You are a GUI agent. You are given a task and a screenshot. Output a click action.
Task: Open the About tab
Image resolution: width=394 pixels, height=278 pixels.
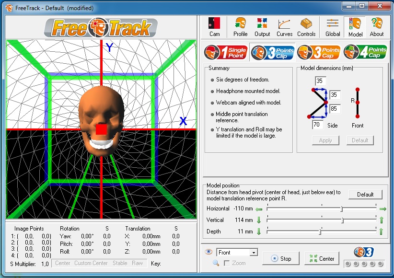(377, 27)
